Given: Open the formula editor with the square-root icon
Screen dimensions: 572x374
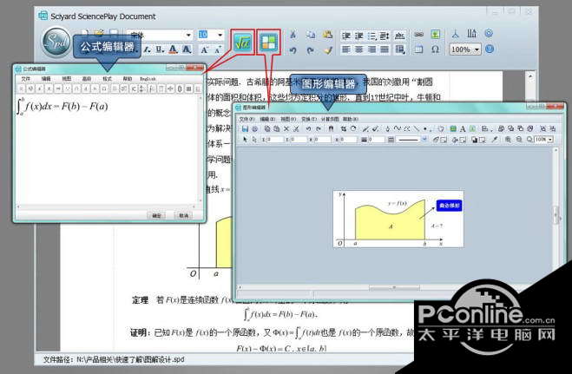Looking at the screenshot, I should (243, 43).
